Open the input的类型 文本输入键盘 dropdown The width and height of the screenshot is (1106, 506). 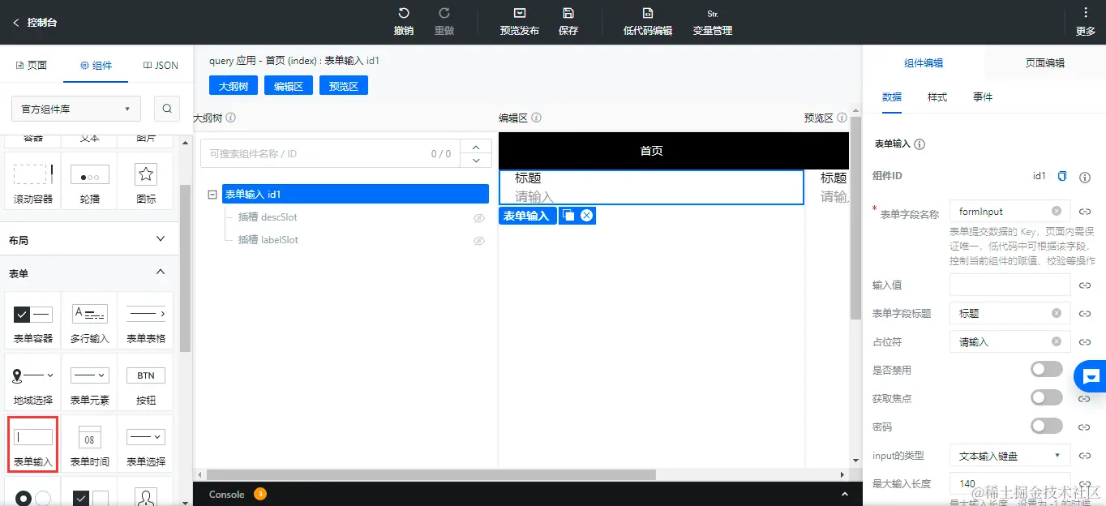(1010, 456)
